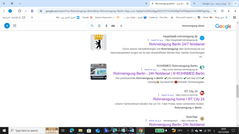Expand hidden bookmarks chevron
Screen dimensions: 239x134
coord(32,17)
